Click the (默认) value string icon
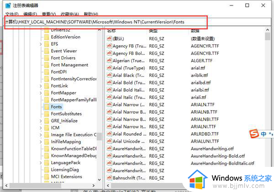Viewport: 274px width, 192px height. coord(109,38)
